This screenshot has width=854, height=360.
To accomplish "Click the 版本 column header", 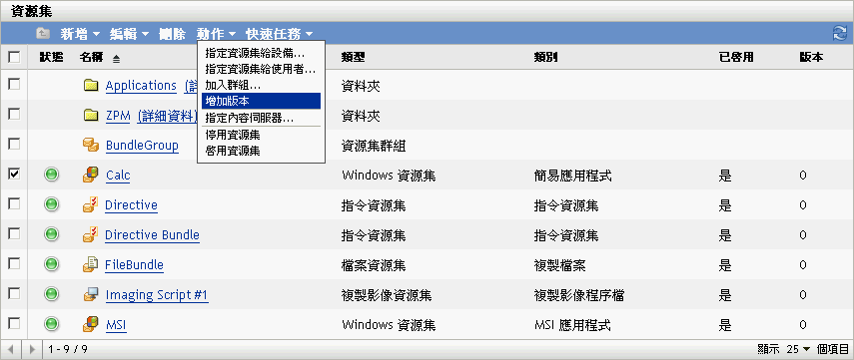I will click(x=811, y=57).
